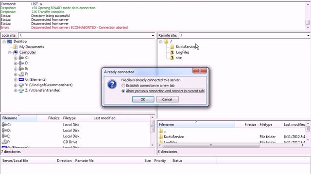Click the Server/Local file queue column

(15, 160)
